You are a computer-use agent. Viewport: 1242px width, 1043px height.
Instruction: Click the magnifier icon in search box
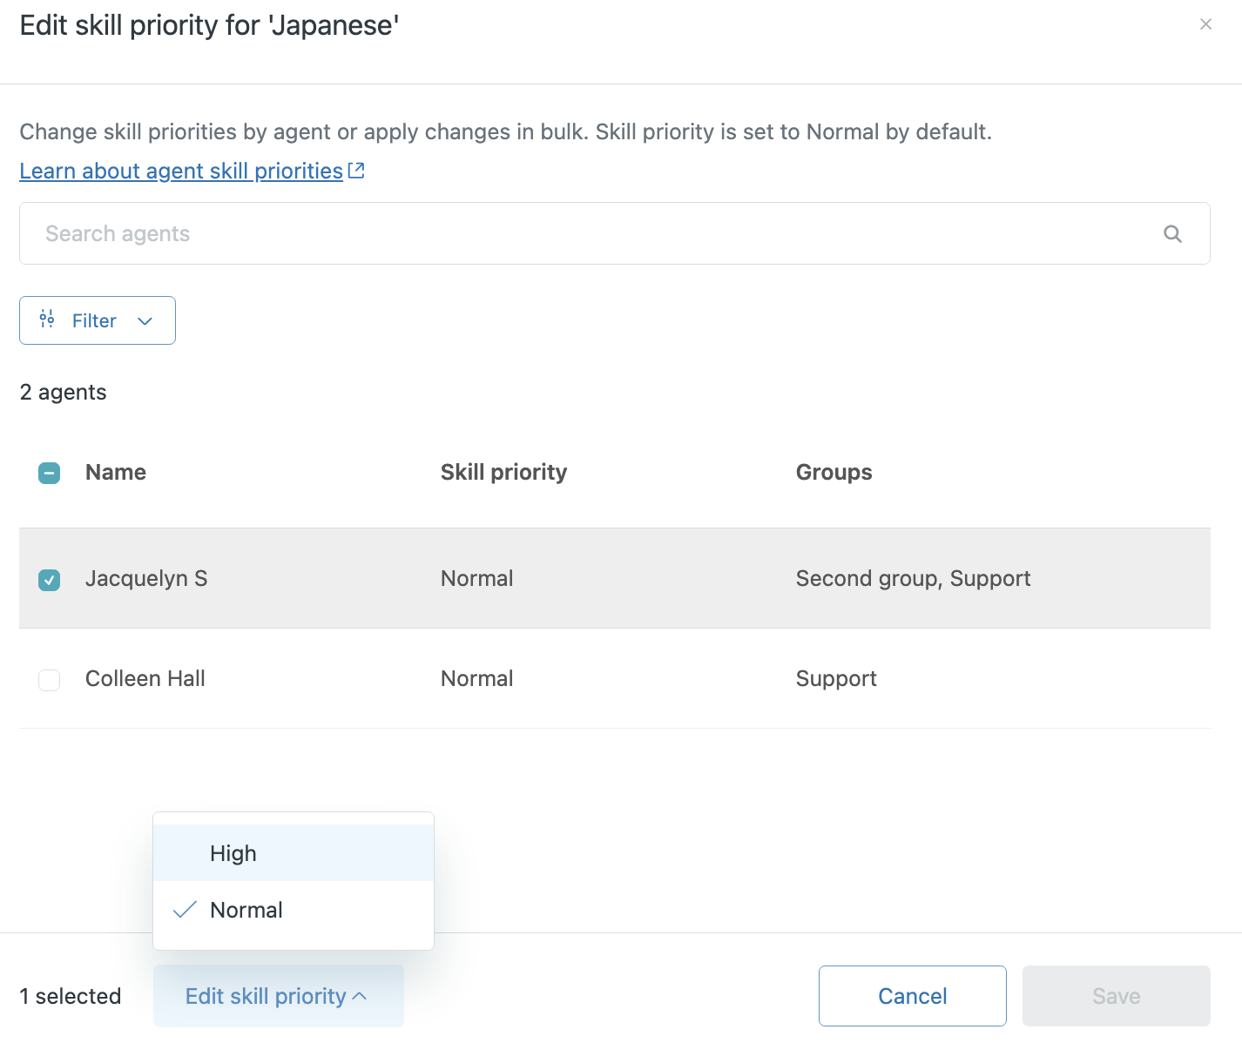[1172, 233]
